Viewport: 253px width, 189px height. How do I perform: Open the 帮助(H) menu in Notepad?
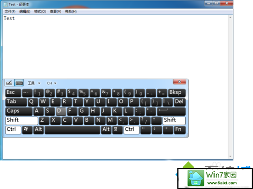71,12
